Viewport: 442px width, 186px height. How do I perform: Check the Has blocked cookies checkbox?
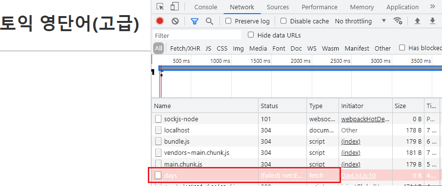(x=402, y=48)
